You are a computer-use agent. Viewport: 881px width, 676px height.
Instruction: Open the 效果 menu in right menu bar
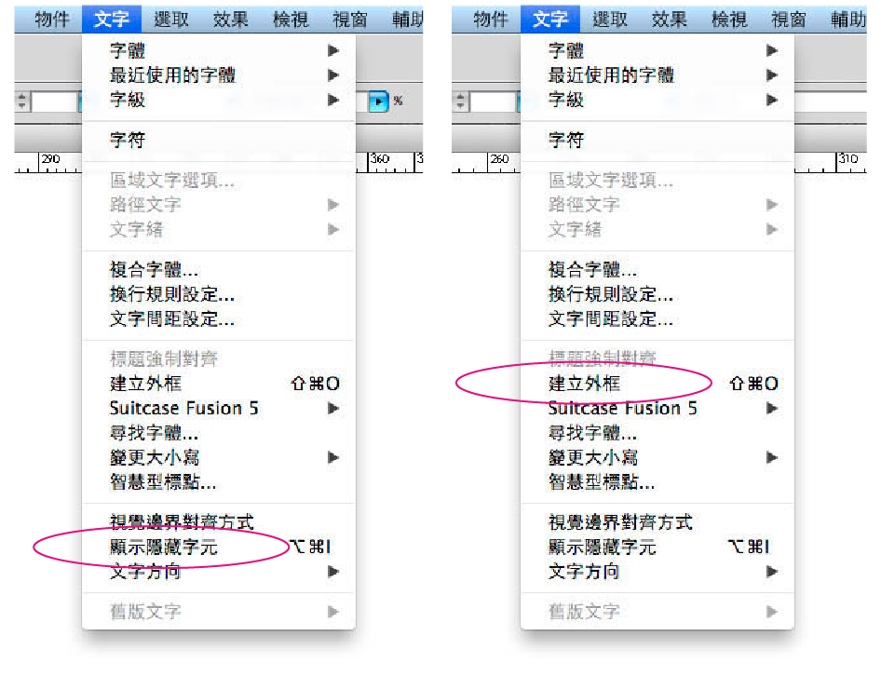[670, 20]
